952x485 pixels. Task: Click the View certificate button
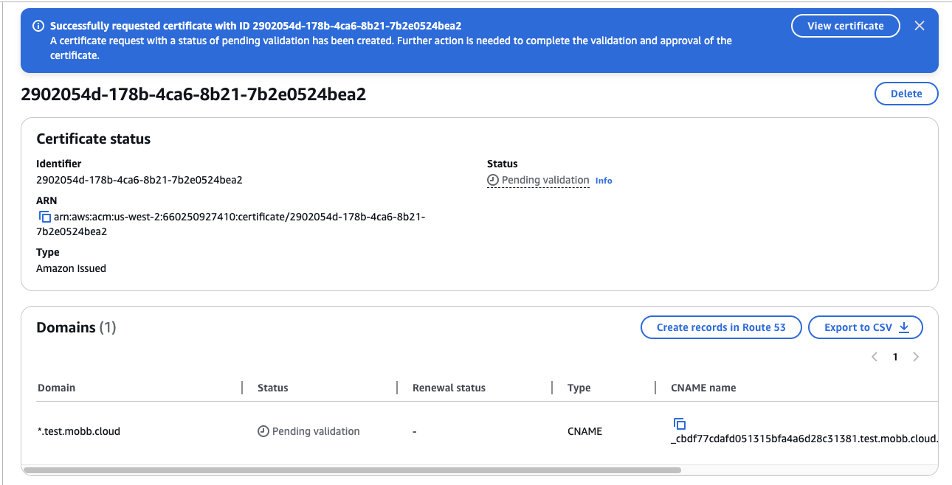click(x=845, y=26)
